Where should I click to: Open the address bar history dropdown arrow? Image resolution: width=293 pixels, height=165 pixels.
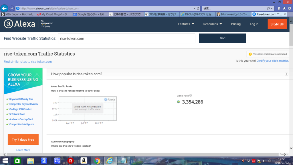(x=194, y=8)
